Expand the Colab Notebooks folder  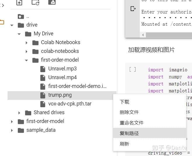point(27,43)
